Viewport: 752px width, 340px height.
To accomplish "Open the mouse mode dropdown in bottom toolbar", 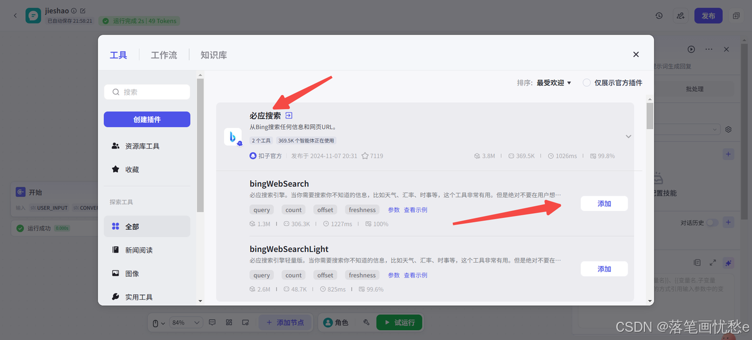I will pos(158,322).
